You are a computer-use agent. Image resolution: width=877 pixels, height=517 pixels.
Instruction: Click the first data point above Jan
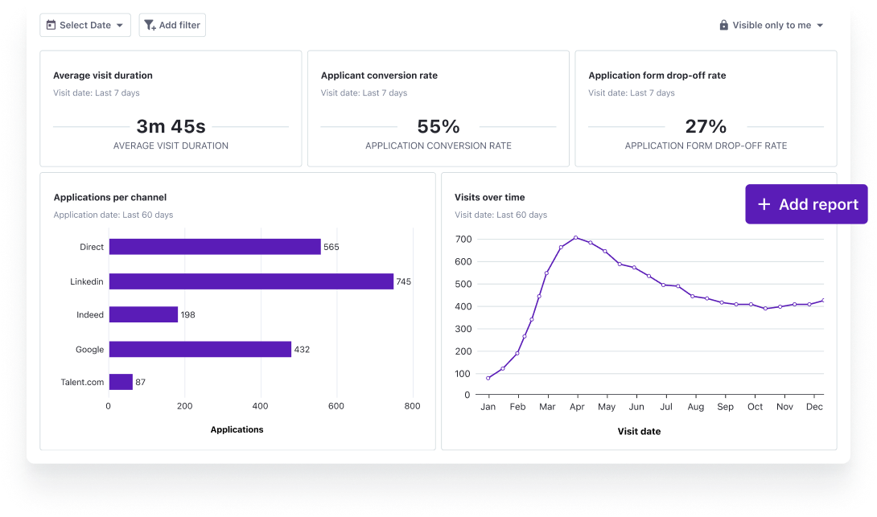tap(488, 379)
